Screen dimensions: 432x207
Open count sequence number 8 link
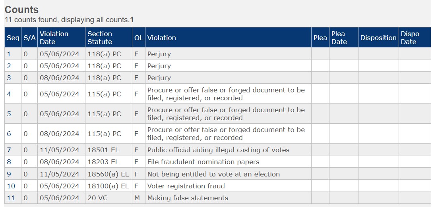[x=9, y=162]
